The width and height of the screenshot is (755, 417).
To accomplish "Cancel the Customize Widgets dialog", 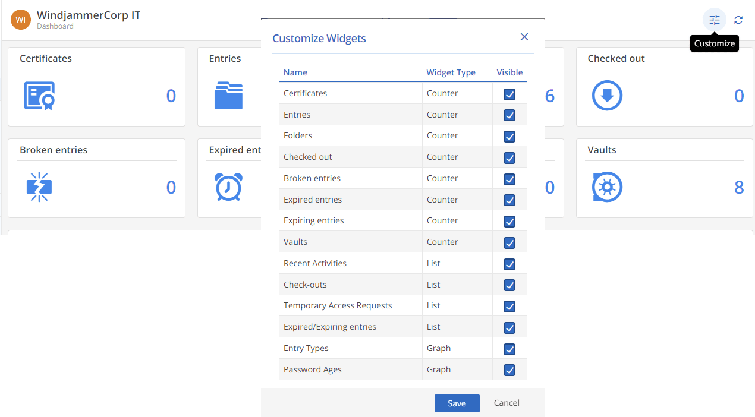I will 507,403.
